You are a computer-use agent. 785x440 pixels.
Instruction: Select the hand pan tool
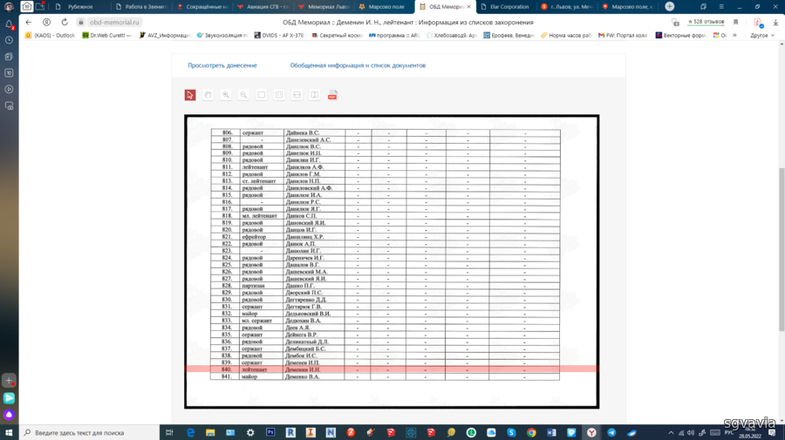208,95
